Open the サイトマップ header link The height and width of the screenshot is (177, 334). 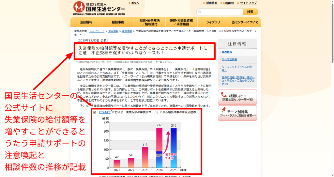pyautogui.click(x=248, y=3)
